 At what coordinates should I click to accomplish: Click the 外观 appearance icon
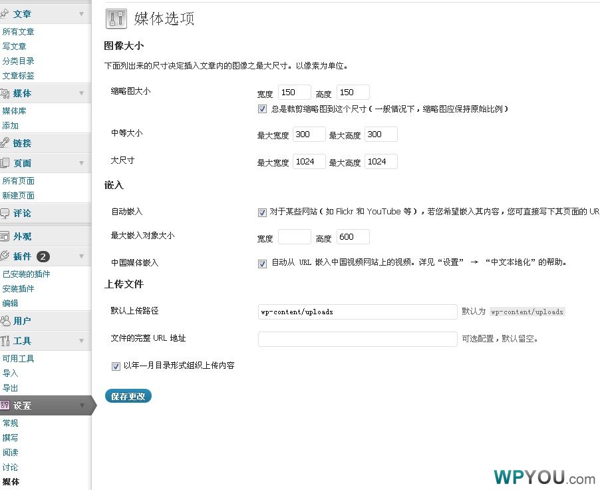tap(5, 236)
